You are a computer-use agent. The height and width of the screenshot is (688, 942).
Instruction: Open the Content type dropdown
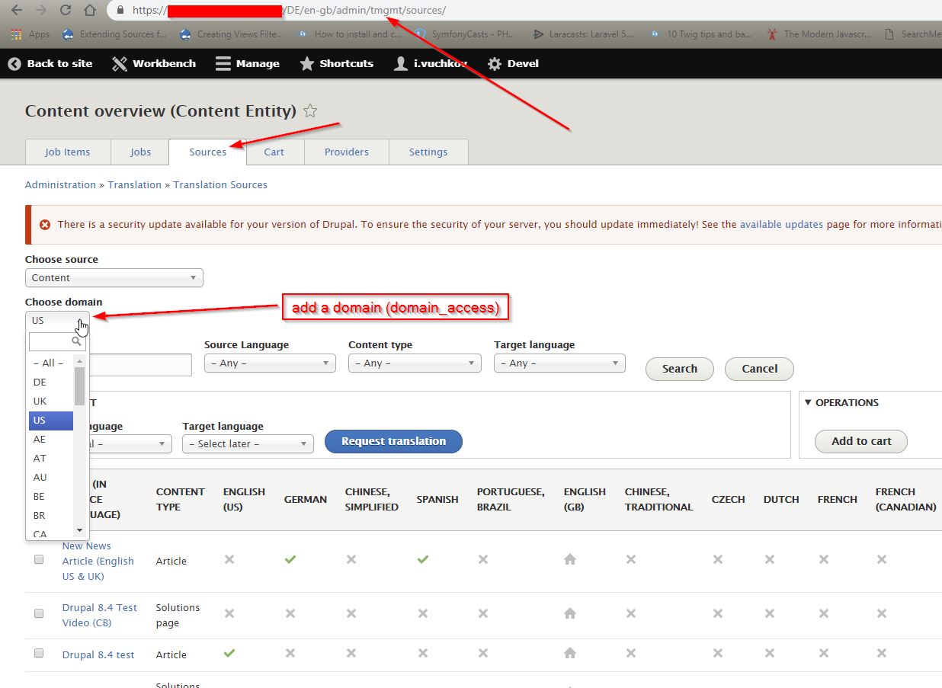tap(414, 363)
